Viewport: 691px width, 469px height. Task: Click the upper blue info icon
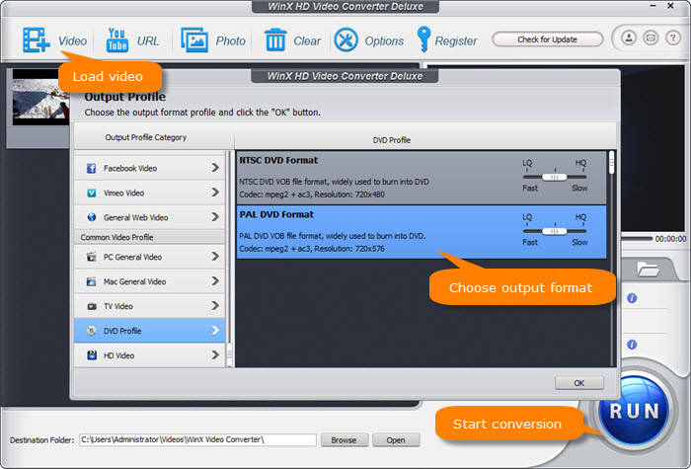[x=632, y=298]
